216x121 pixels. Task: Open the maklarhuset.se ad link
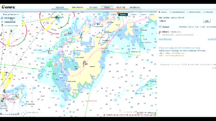pyautogui.click(x=171, y=55)
